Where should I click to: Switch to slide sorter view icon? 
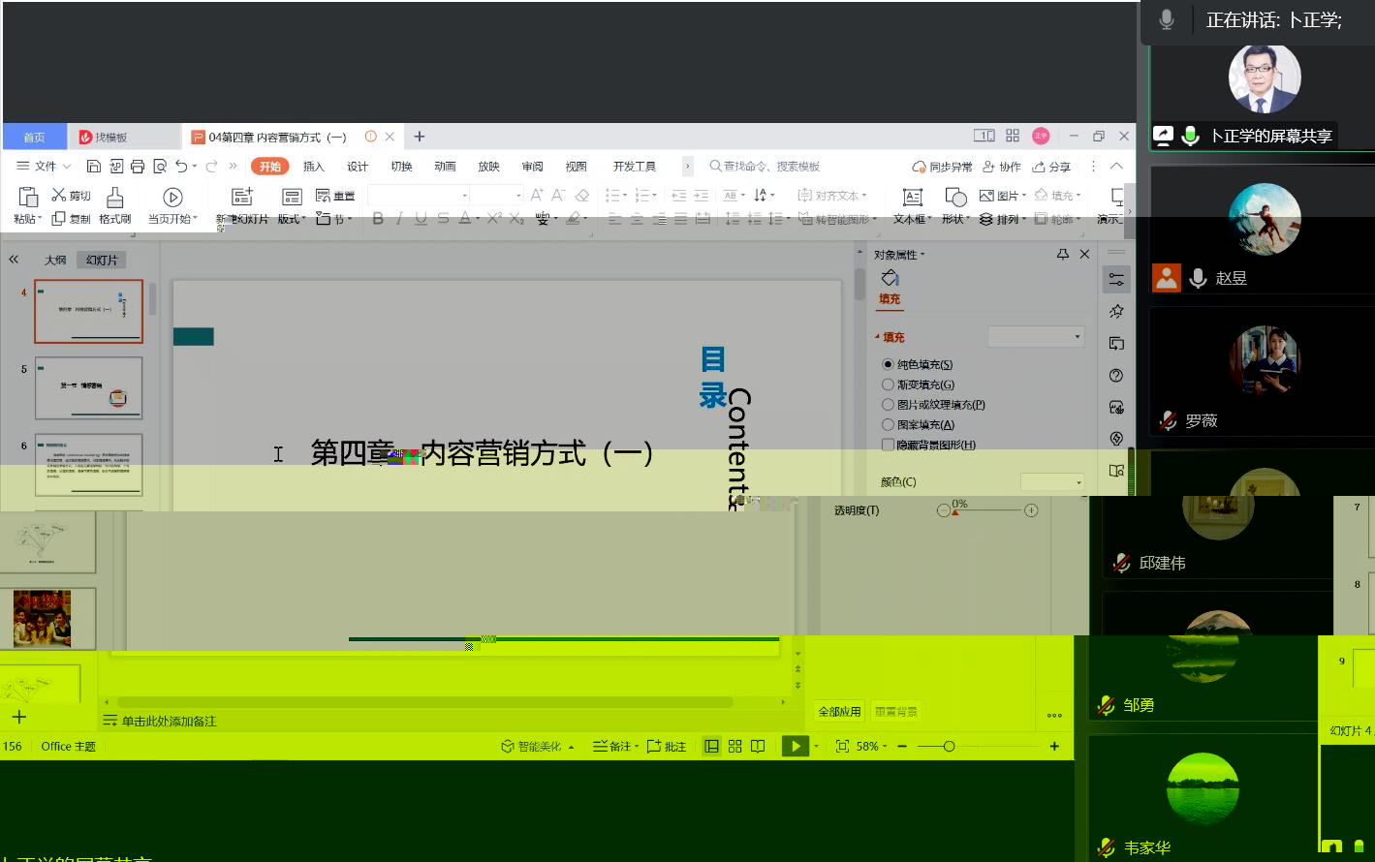pos(734,747)
